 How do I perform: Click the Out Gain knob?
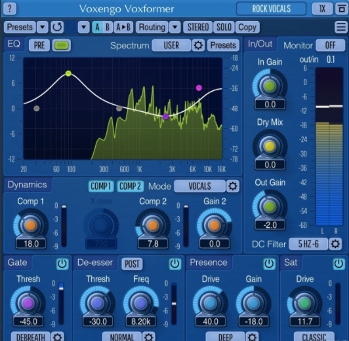270,207
